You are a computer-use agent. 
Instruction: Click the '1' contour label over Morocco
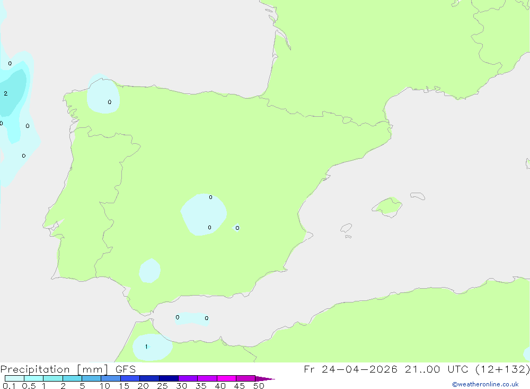coord(146,347)
